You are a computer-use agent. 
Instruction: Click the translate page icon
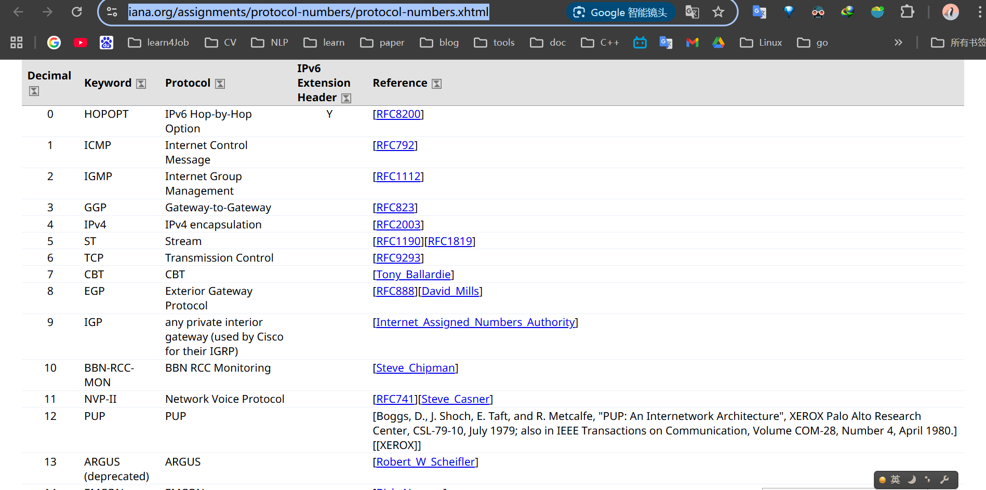(692, 12)
